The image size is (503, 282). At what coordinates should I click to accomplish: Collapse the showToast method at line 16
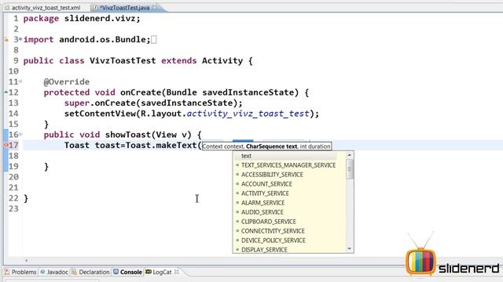(20, 134)
